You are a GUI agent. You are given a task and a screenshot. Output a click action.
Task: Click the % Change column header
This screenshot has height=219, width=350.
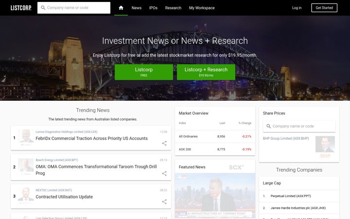pyautogui.click(x=245, y=123)
